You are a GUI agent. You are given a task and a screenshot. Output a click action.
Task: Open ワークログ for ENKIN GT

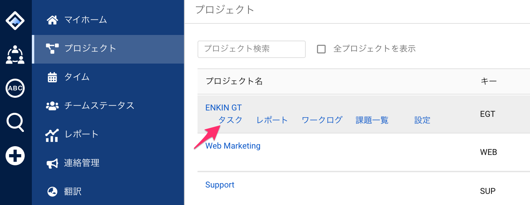click(322, 120)
